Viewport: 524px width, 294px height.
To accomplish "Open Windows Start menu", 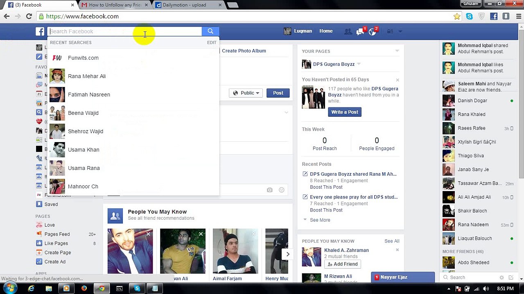I will point(10,288).
